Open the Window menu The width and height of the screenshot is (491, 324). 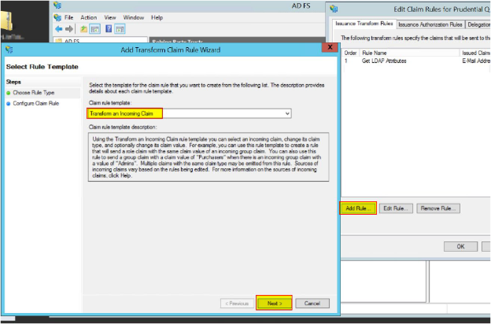(x=134, y=17)
